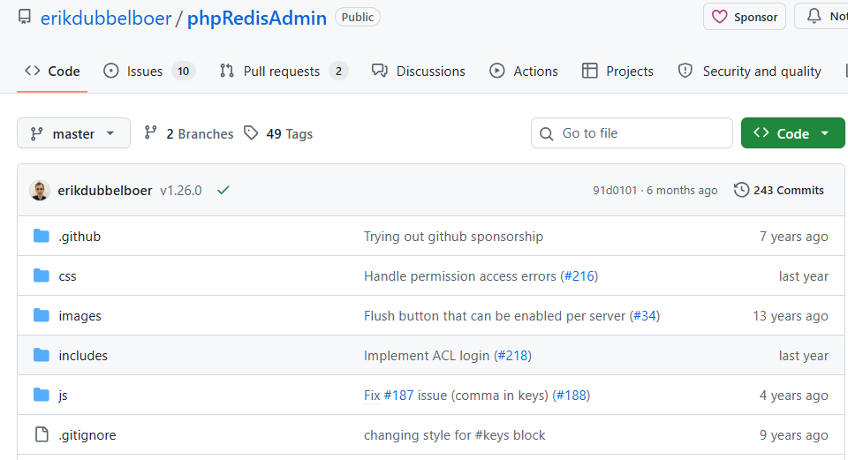Open the Projects tab
Image resolution: width=848 pixels, height=460 pixels.
pos(617,72)
